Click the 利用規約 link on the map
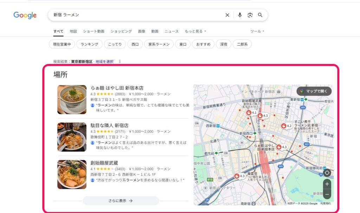The width and height of the screenshot is (360, 213). click(326, 204)
